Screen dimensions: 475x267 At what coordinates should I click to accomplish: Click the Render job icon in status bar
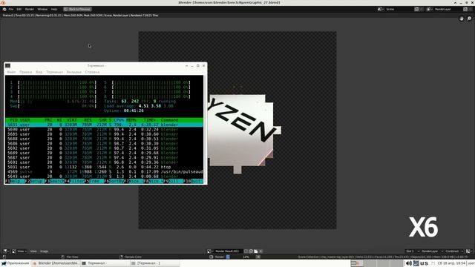tap(212, 257)
